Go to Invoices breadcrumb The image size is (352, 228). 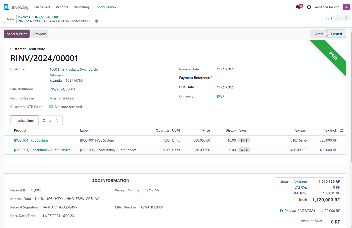(24, 17)
